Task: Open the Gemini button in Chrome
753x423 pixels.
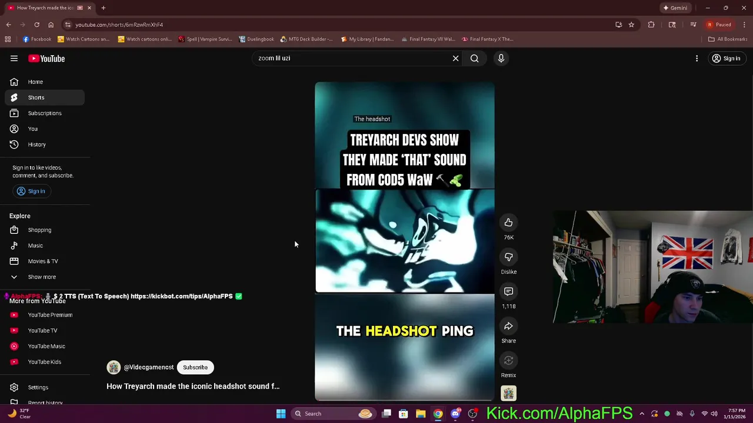Action: point(675,8)
